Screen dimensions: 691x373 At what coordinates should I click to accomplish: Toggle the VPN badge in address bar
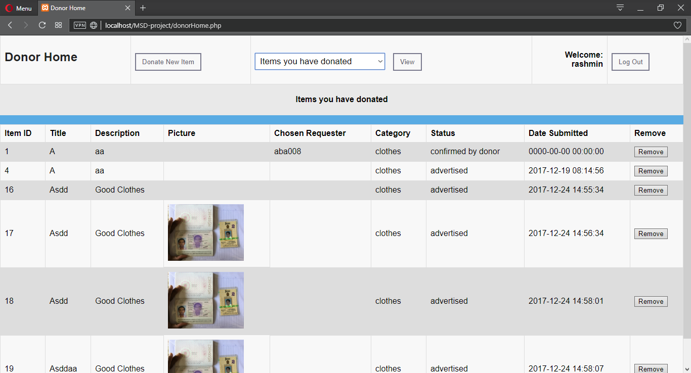(x=80, y=25)
